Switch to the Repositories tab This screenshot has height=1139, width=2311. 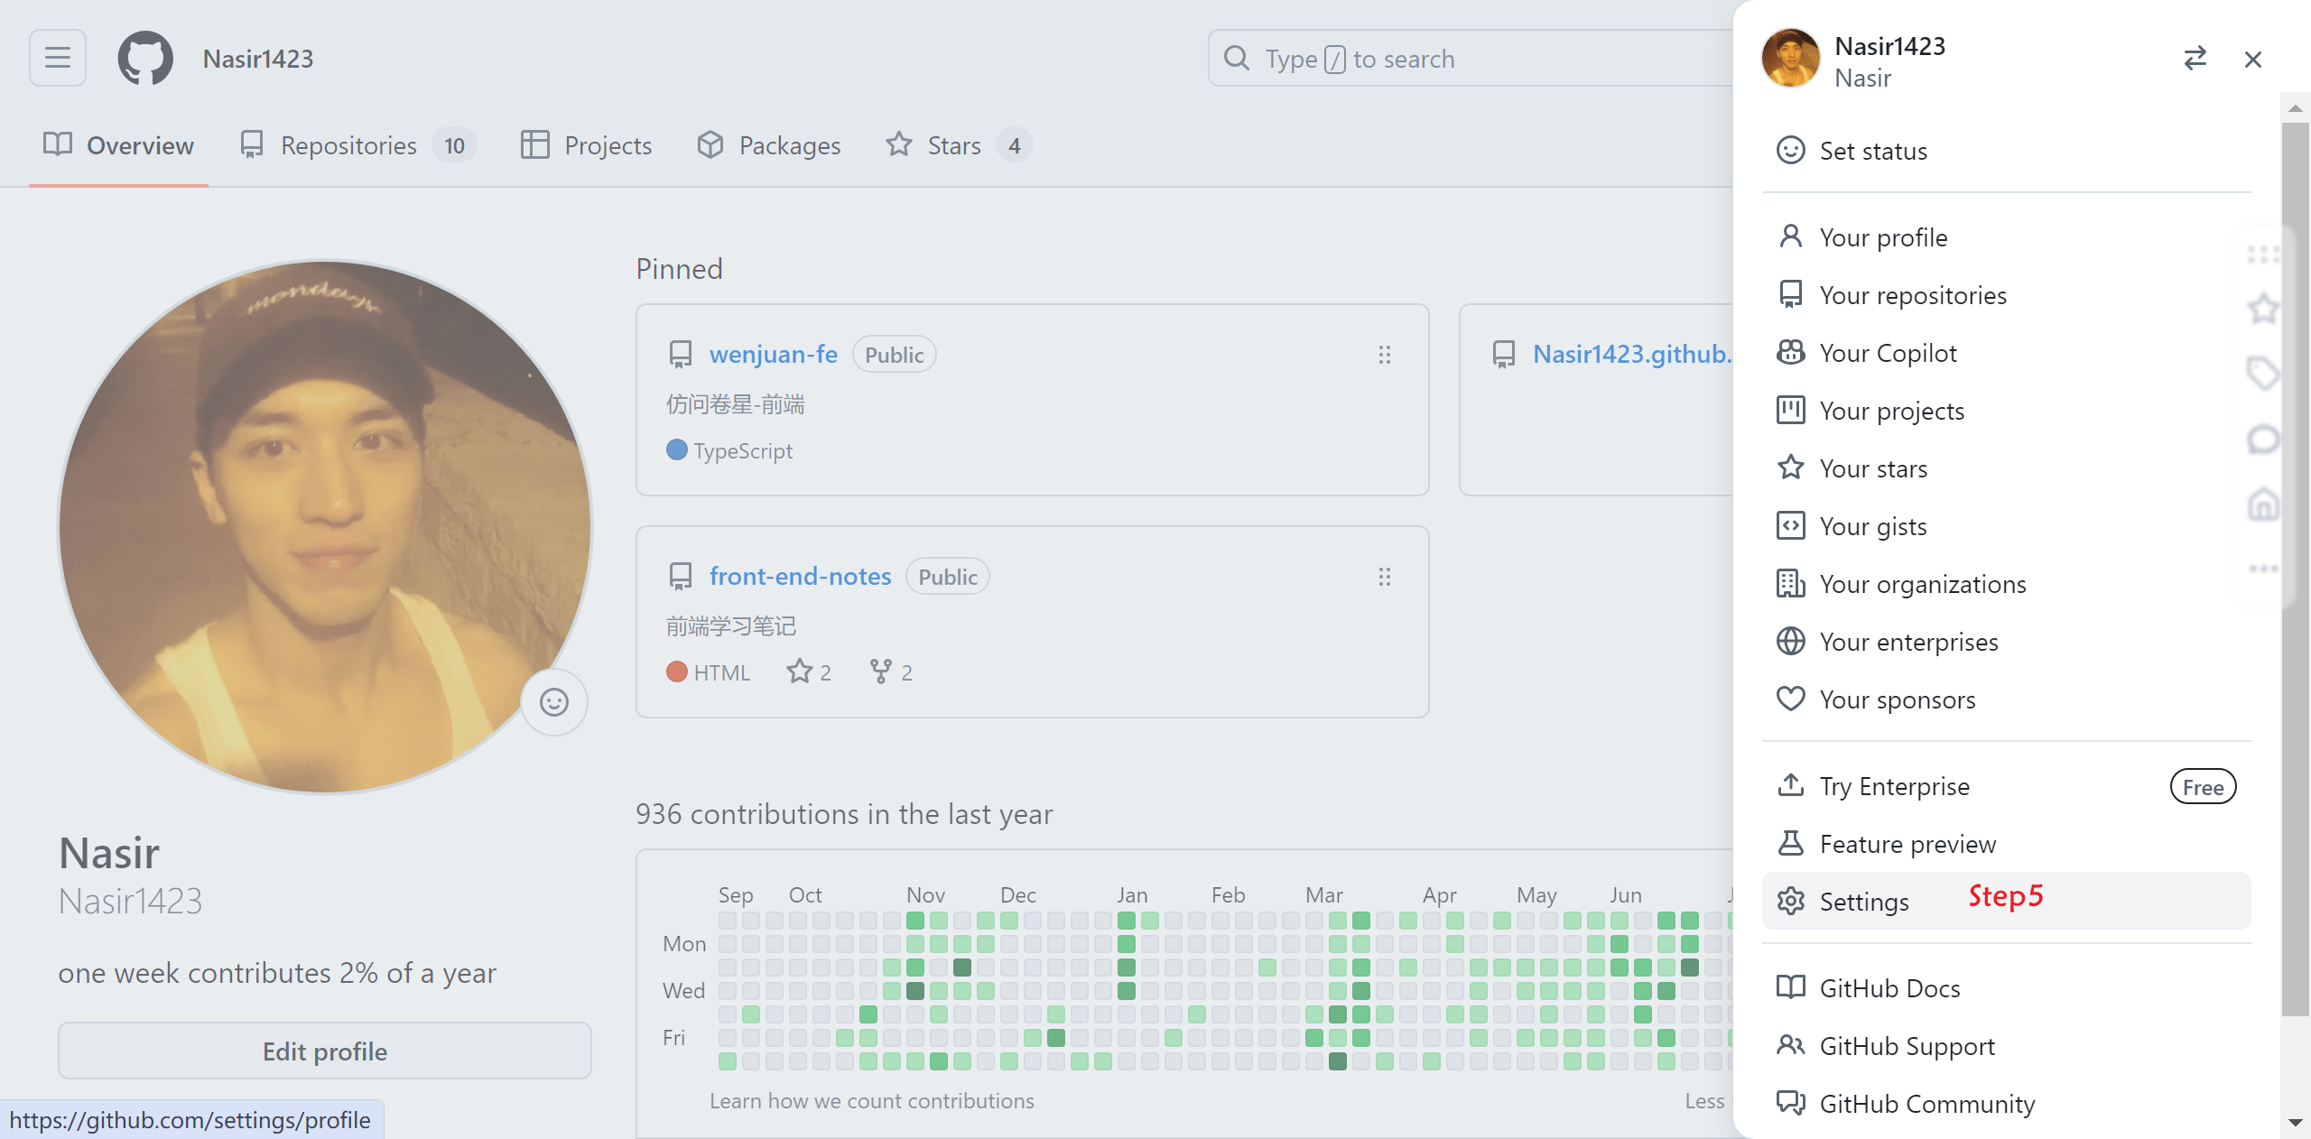tap(358, 145)
